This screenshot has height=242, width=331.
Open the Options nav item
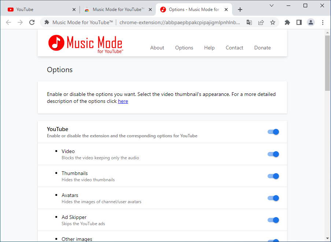184,48
